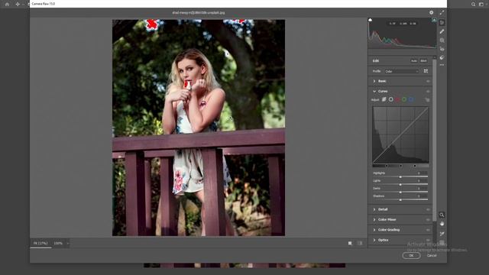Select the Red Eye removal tool icon
489x275 pixels.
pos(442,49)
